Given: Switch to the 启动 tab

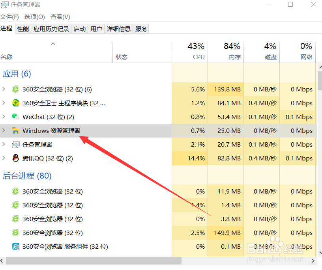Looking at the screenshot, I should point(80,29).
